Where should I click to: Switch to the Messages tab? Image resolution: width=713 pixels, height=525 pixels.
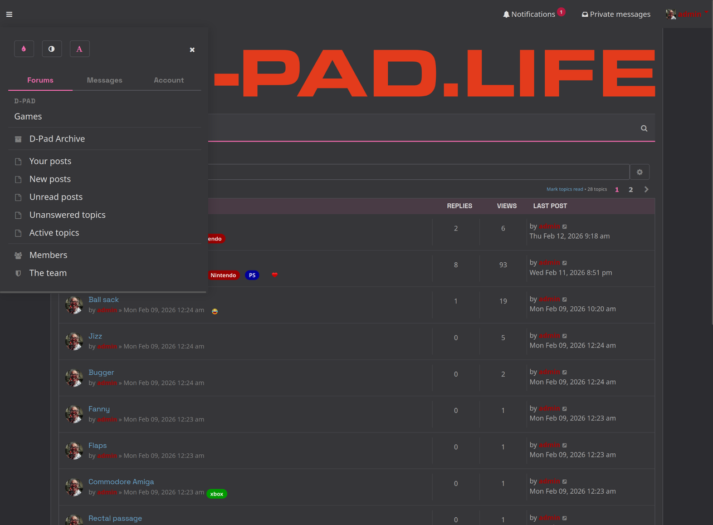click(x=105, y=80)
